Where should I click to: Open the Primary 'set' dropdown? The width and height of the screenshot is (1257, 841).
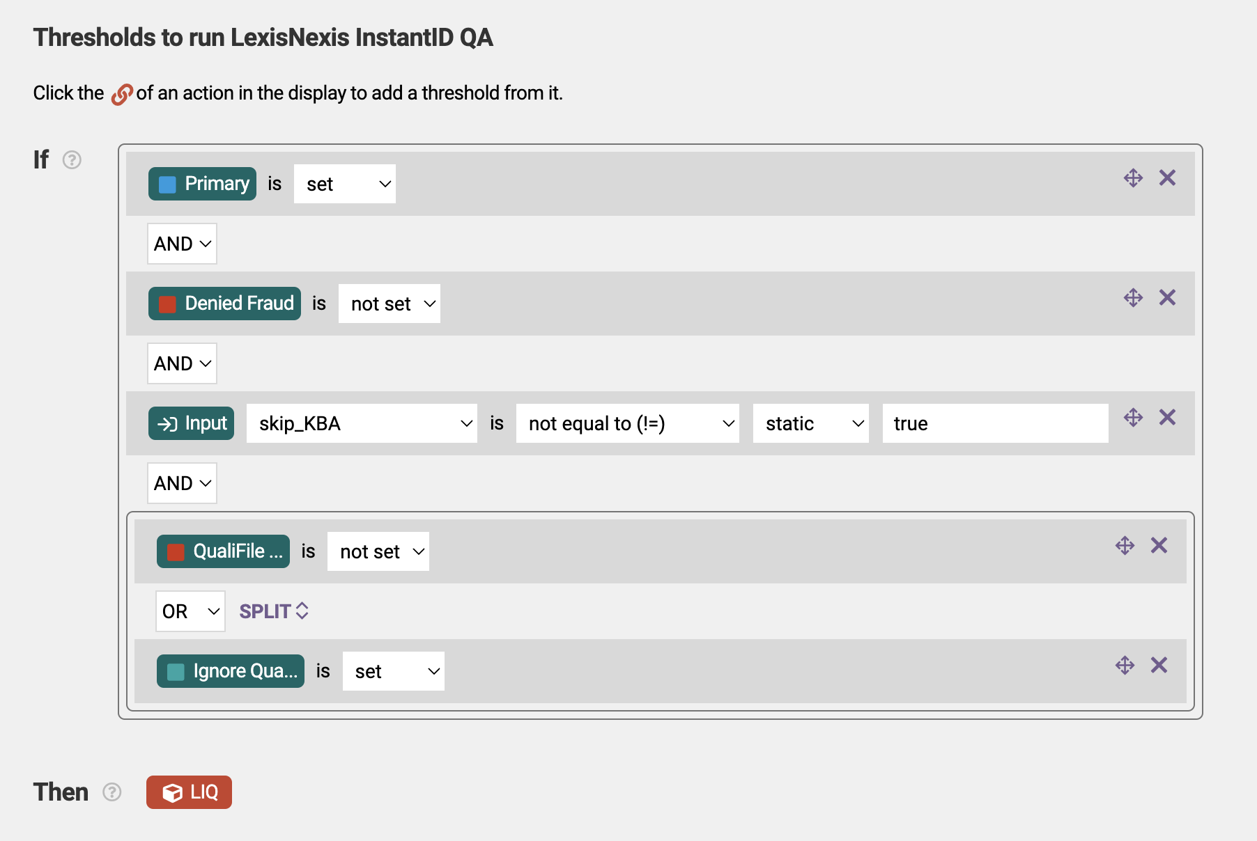click(345, 184)
